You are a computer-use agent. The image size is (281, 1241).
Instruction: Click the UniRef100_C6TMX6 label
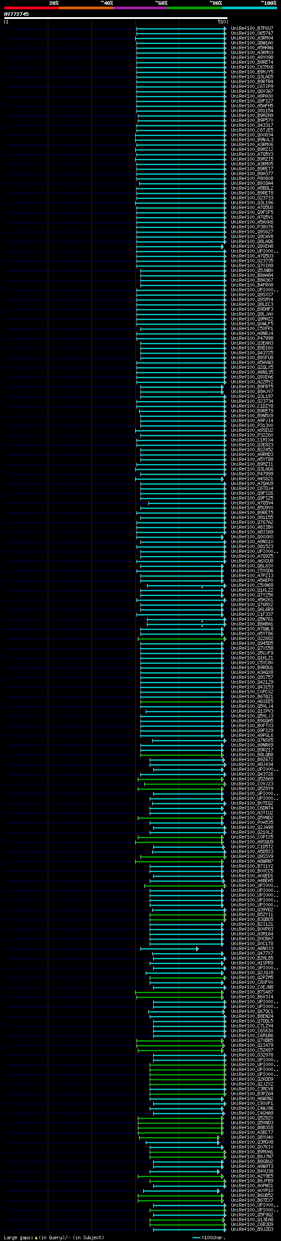tap(252, 67)
